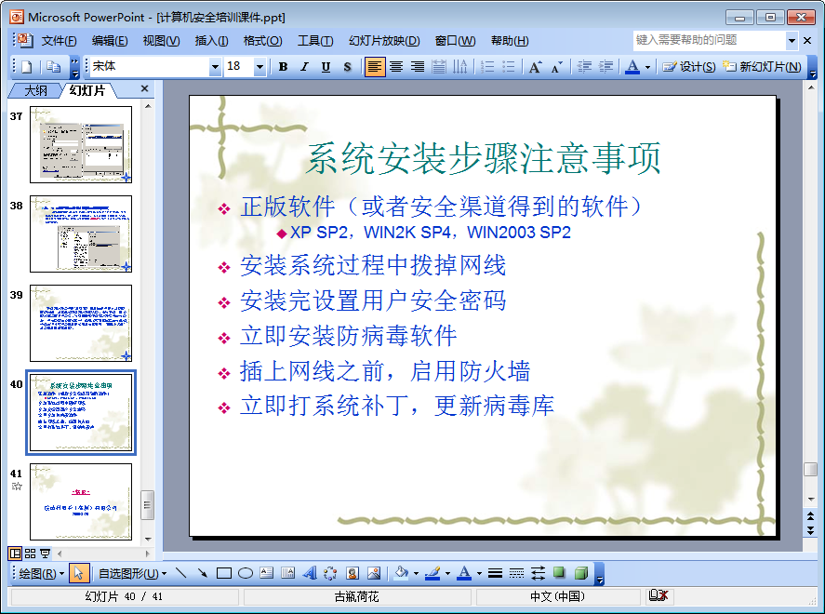Open 自选图形(U) AutoShapes menu
The height and width of the screenshot is (614, 825).
coord(133,573)
